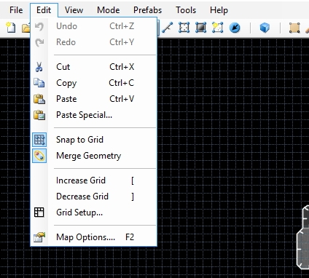The image size is (309, 278).
Task: Click the scissors Cut icon
Action: tap(39, 67)
